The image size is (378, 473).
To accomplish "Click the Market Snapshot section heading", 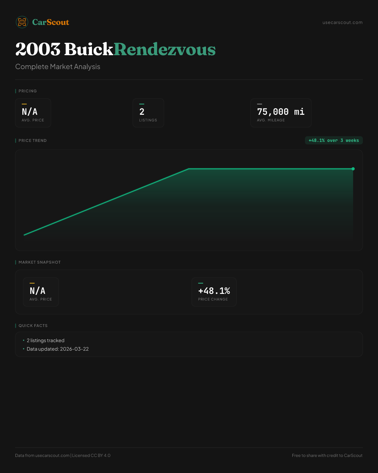I will (x=39, y=262).
